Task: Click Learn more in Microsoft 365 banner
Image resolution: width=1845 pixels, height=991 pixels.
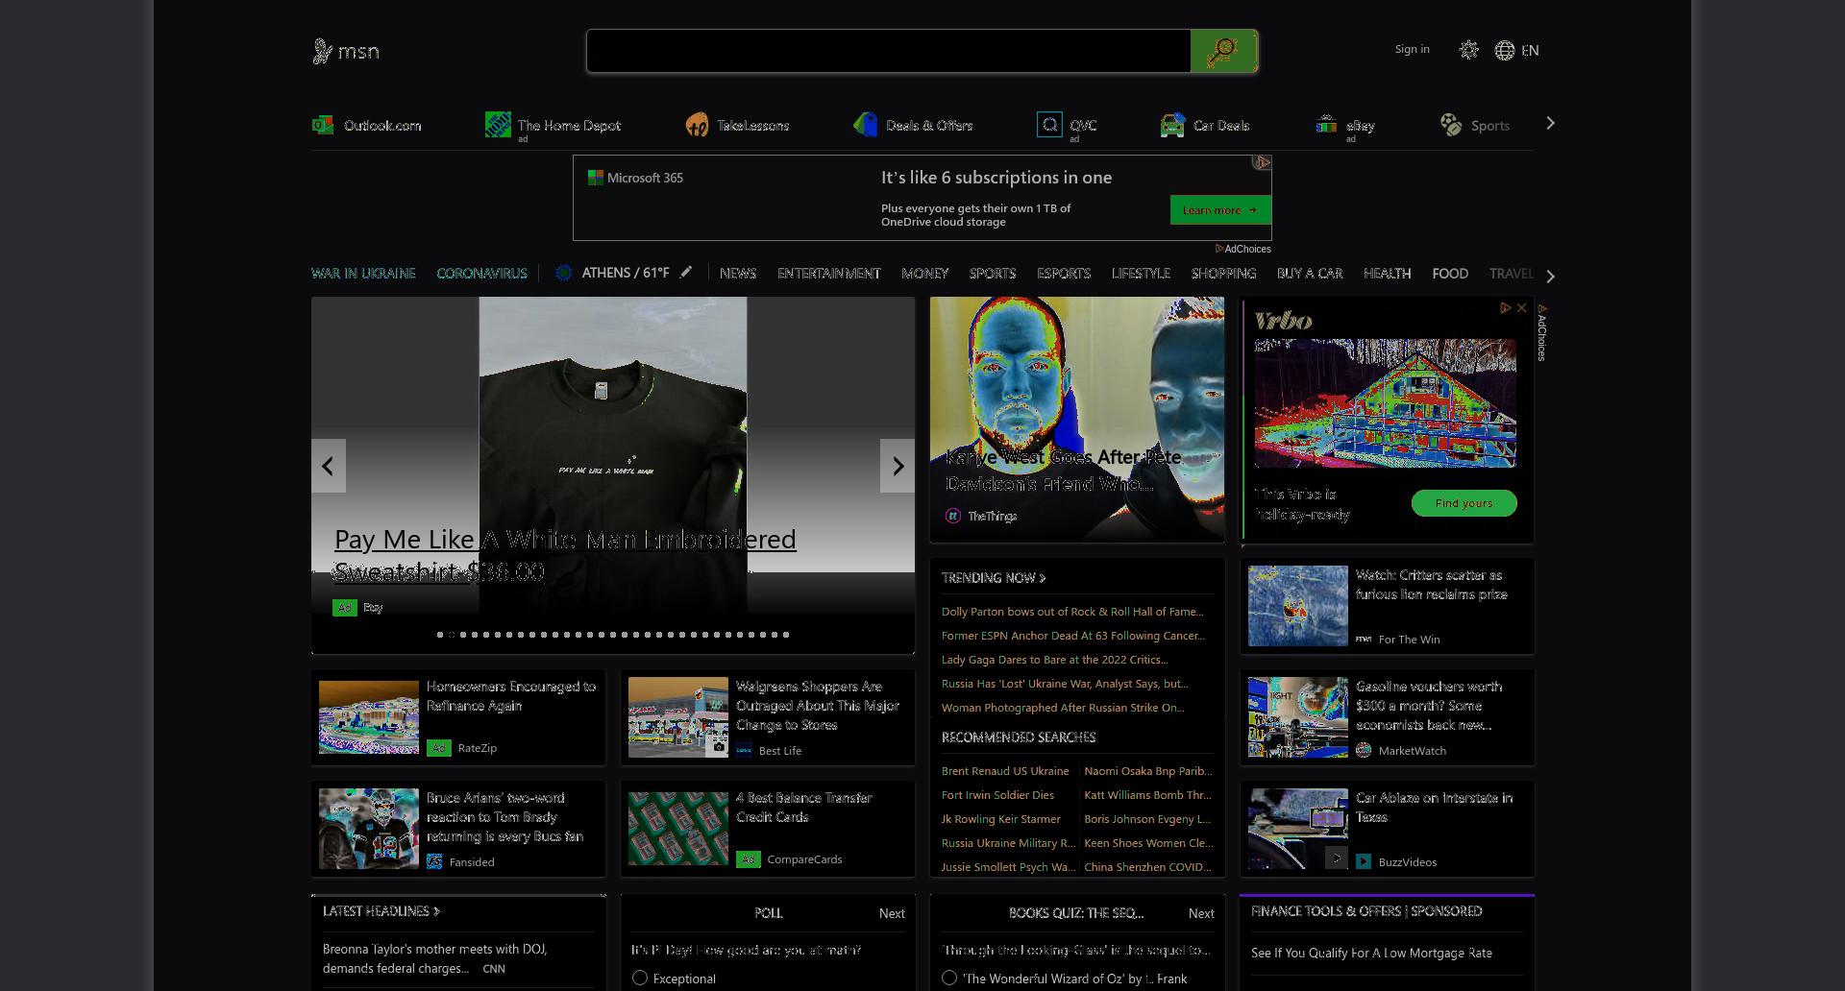Action: [x=1220, y=209]
